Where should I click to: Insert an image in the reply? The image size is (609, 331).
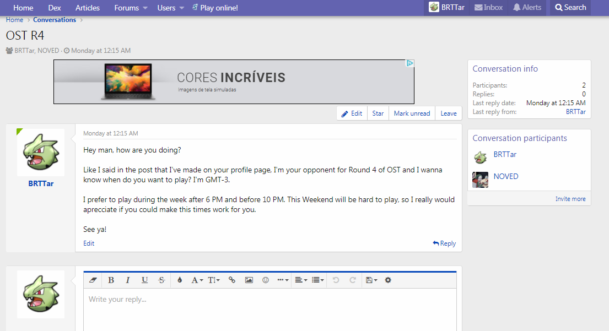click(x=249, y=280)
